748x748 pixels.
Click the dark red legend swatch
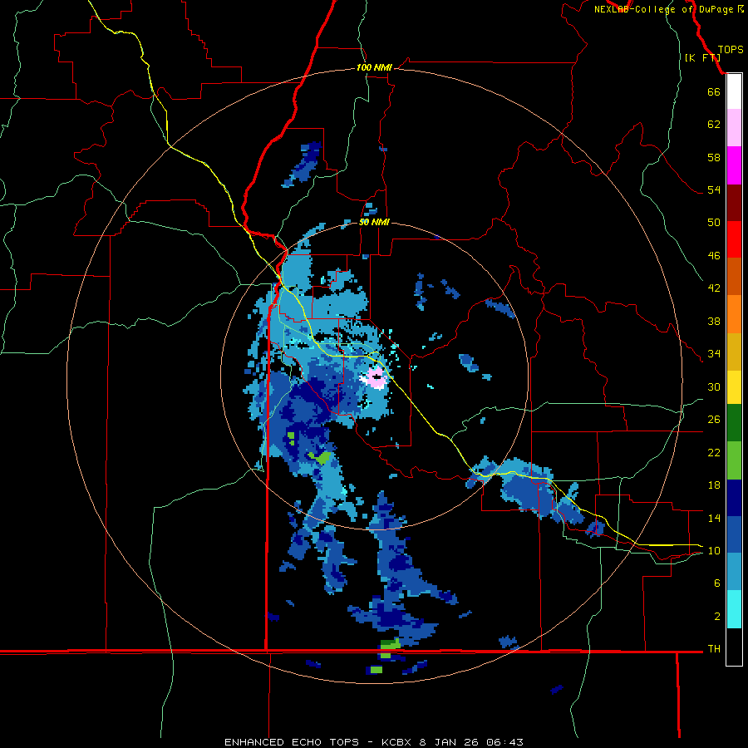734,202
